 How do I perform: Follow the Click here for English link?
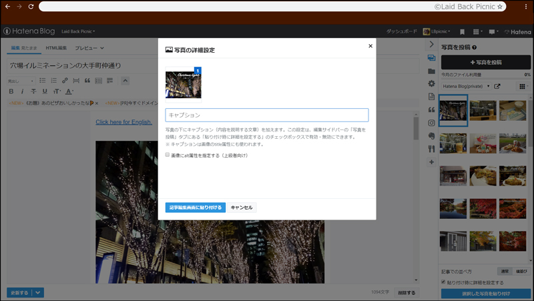pos(123,122)
